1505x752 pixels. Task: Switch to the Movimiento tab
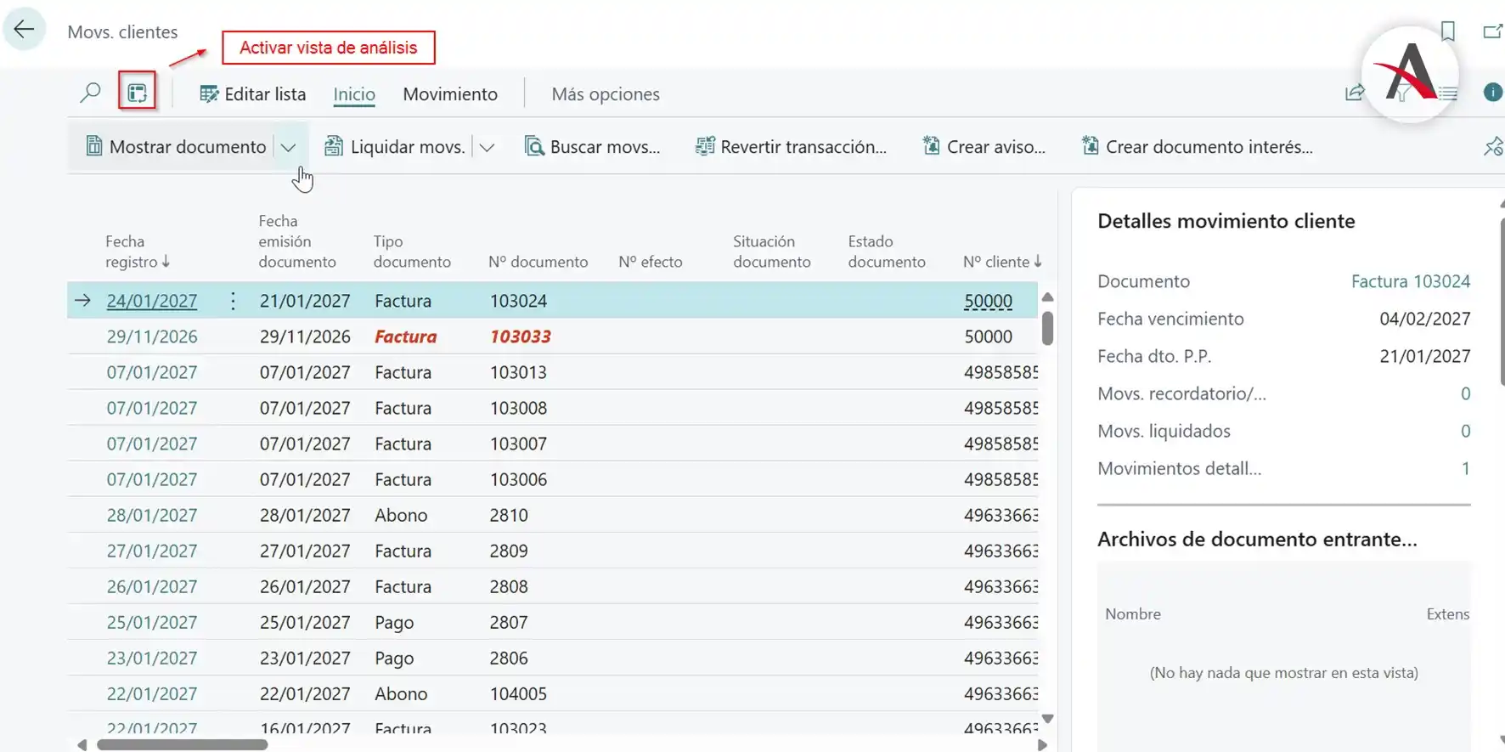coord(449,94)
